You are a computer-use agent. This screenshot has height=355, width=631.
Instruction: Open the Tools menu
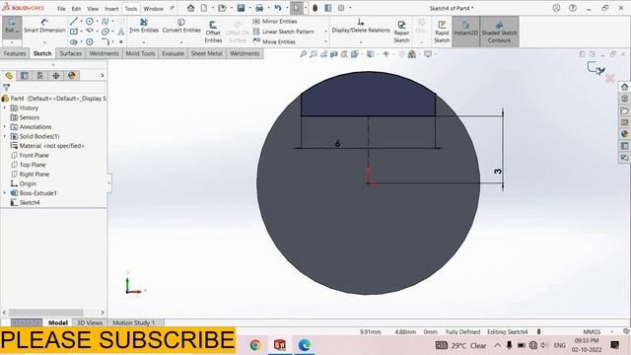tap(131, 9)
